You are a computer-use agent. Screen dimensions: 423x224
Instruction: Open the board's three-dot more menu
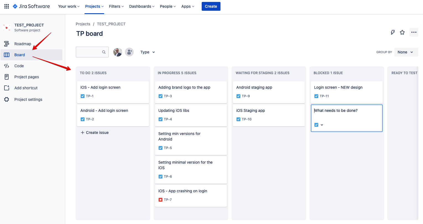pyautogui.click(x=414, y=32)
